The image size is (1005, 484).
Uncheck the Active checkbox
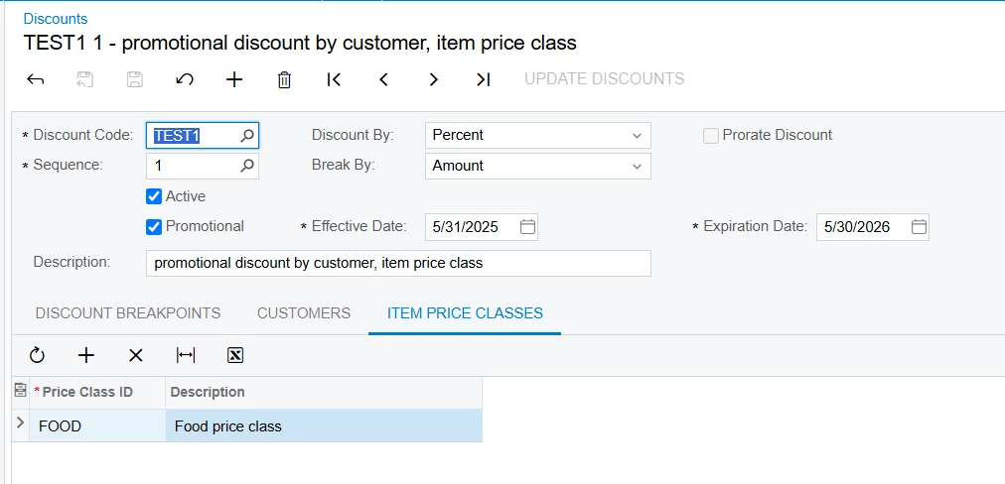[x=154, y=196]
